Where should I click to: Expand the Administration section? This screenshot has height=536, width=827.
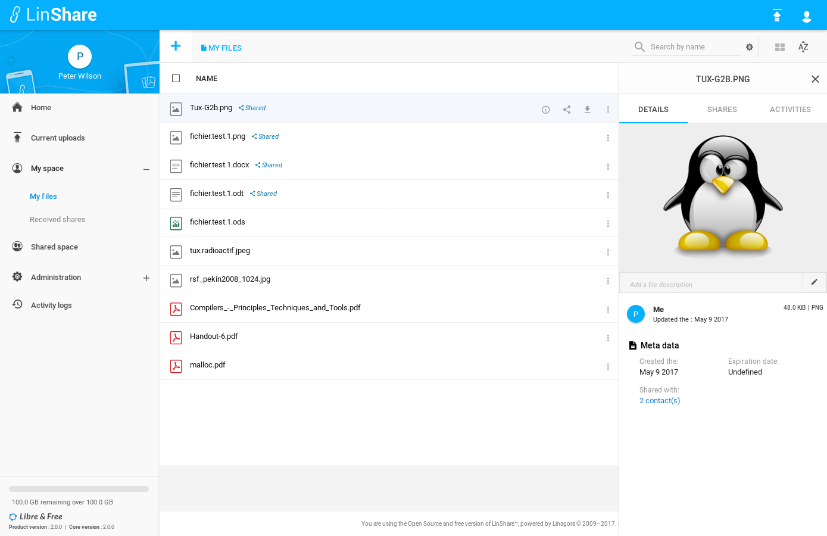pos(146,278)
